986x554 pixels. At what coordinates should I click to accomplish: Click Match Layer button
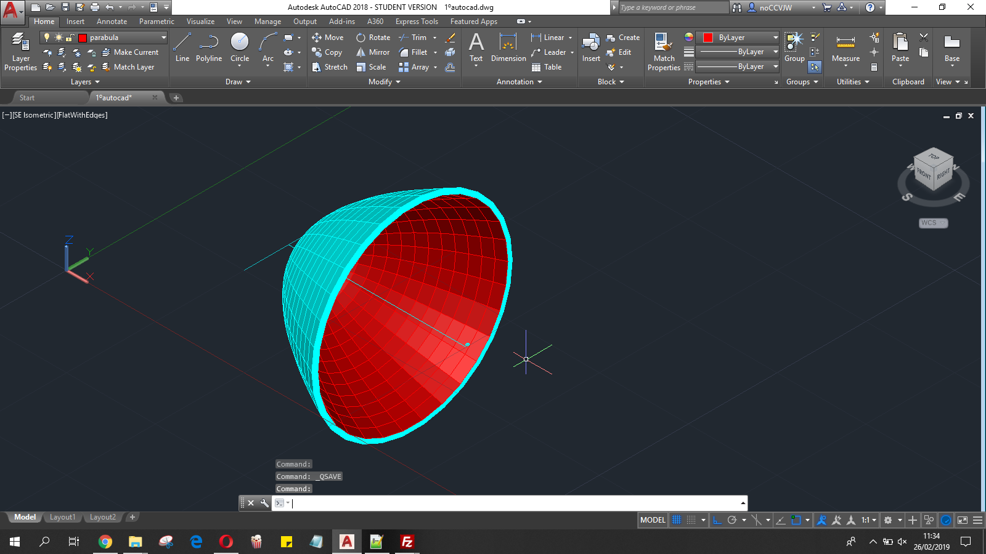tap(128, 67)
